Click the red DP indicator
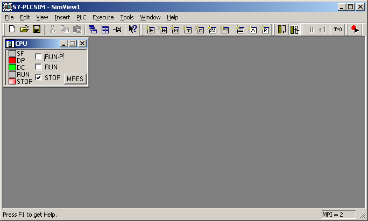The width and height of the screenshot is (368, 221). point(12,60)
